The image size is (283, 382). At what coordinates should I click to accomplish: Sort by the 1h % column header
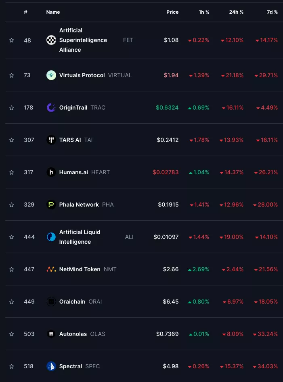pos(204,12)
